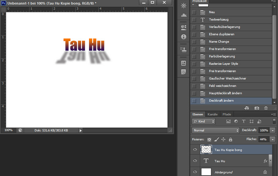Screen dimensions: 278x176
Task: Open the Deckkraft opacity slider arrow
Action: (272, 130)
